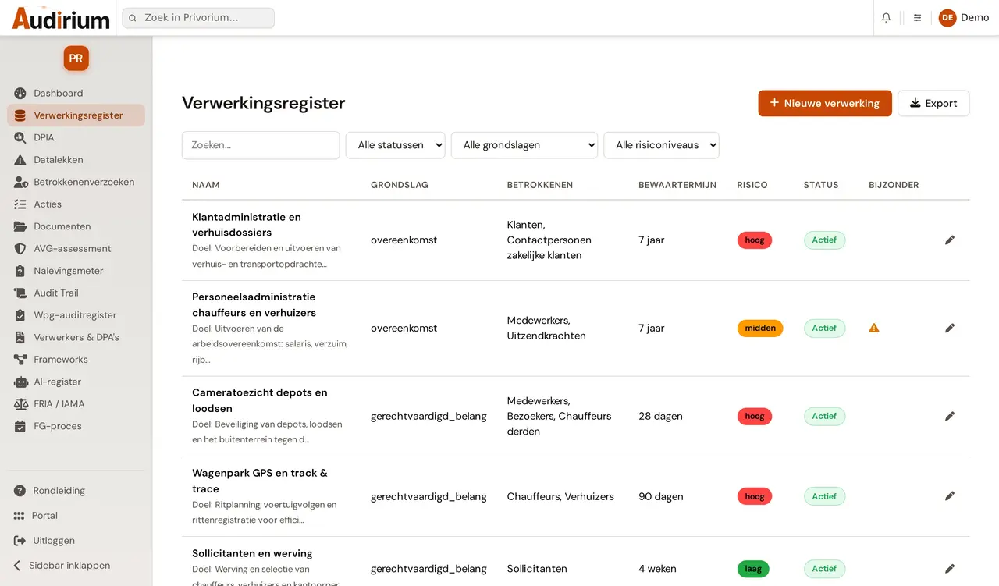This screenshot has width=999, height=586.
Task: Click the Zoeken filter input field
Action: pos(261,145)
